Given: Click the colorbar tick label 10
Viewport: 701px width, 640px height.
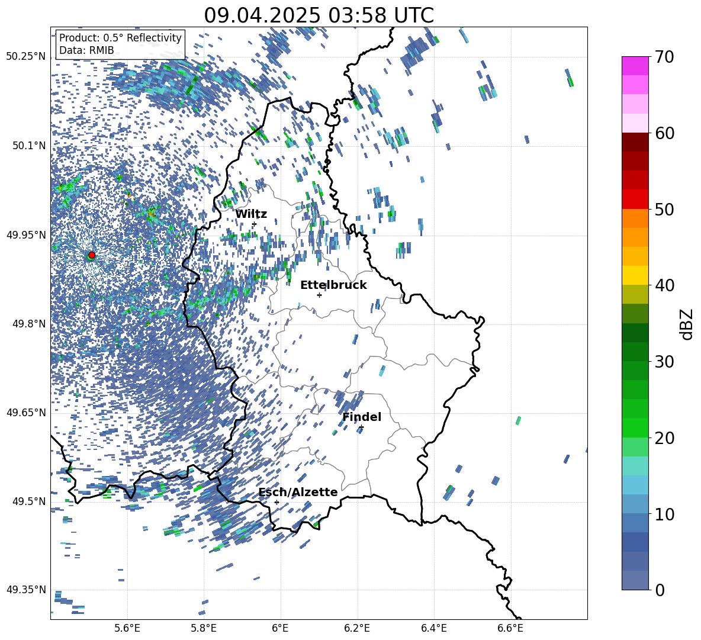Looking at the screenshot, I should 664,514.
